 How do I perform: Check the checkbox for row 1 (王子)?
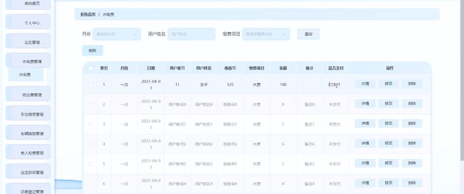[90, 85]
